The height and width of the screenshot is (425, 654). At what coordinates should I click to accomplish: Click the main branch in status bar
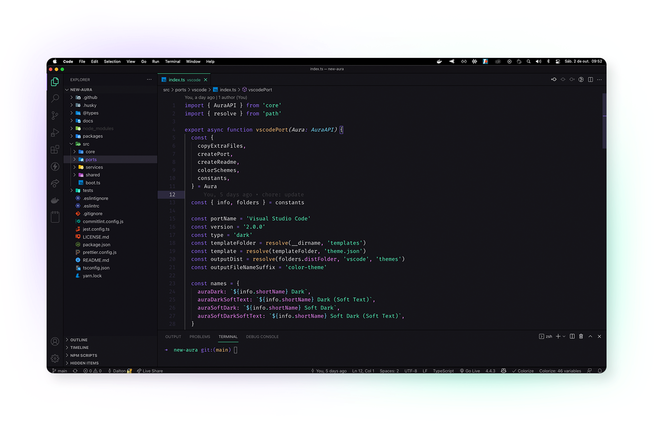click(x=59, y=371)
